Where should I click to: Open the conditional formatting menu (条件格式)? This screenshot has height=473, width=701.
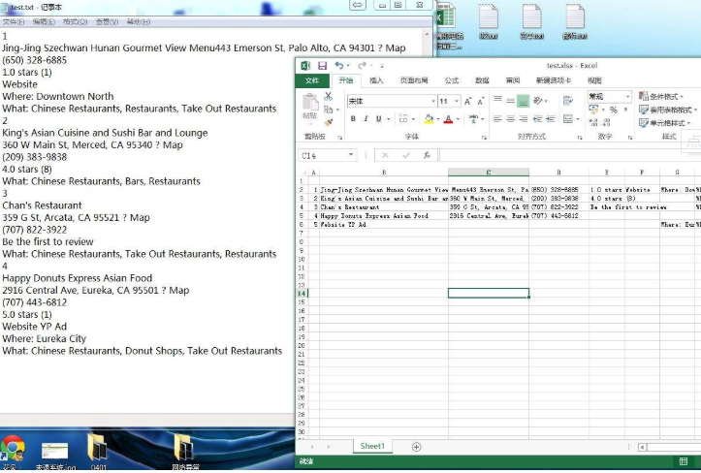click(x=661, y=96)
